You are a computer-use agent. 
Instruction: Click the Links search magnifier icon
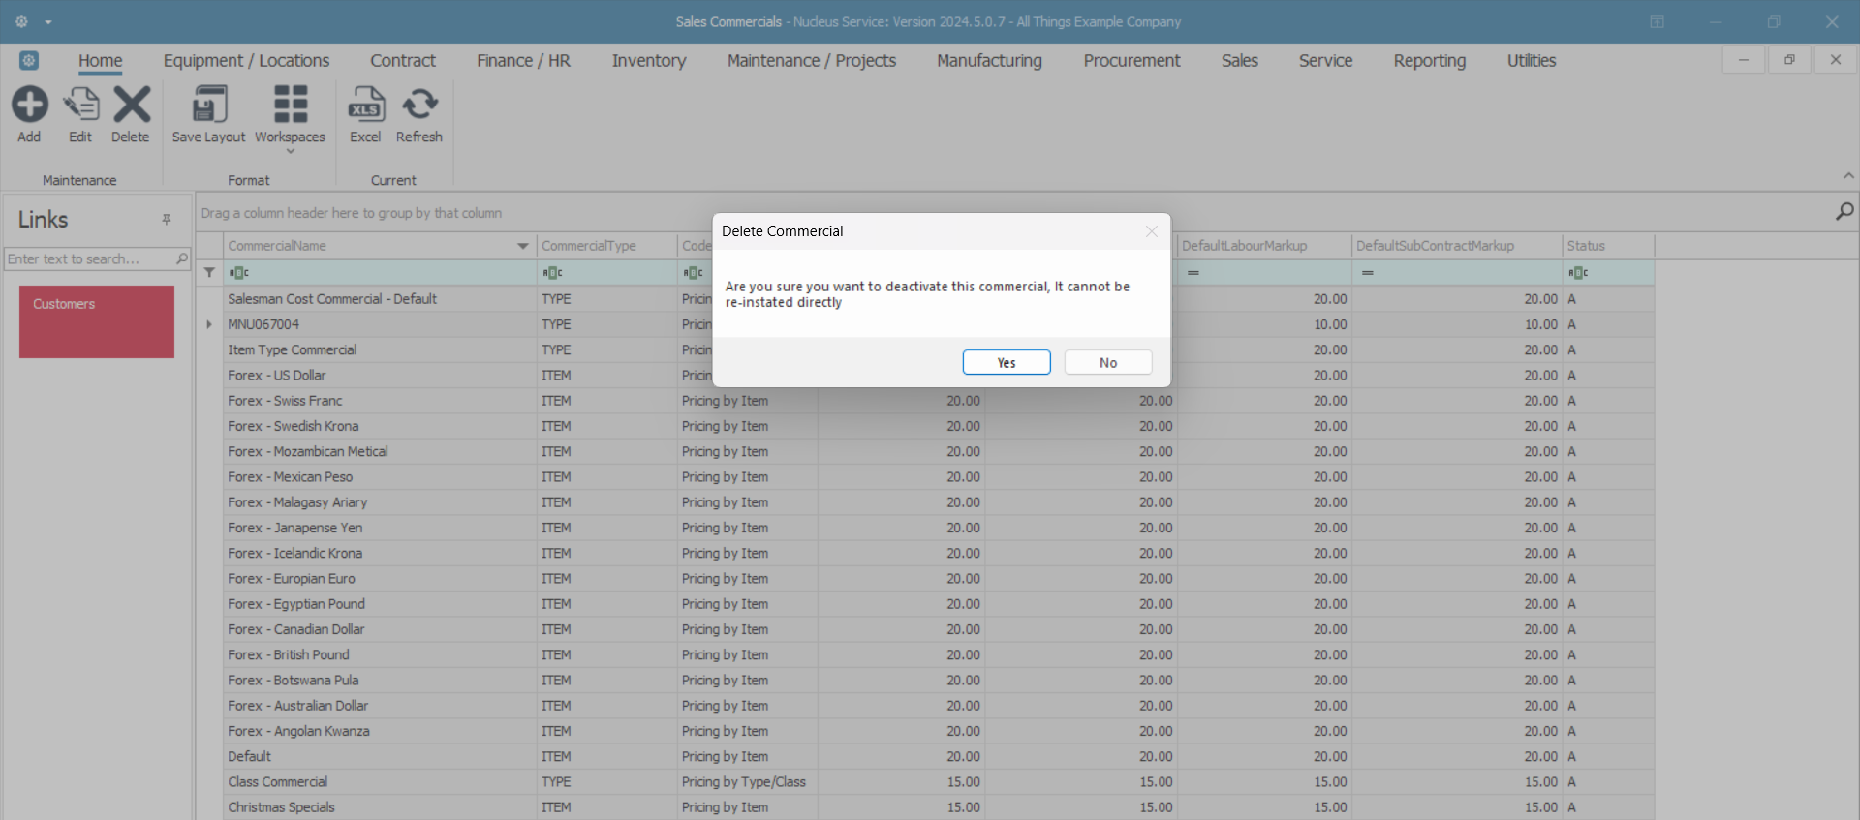(181, 258)
